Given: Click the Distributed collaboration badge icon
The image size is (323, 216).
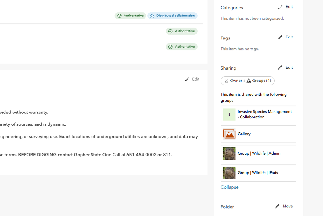Looking at the screenshot, I should pos(152,16).
